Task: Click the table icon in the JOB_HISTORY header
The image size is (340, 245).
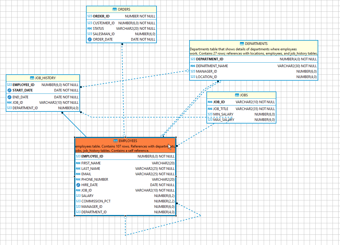Action: pos(32,77)
